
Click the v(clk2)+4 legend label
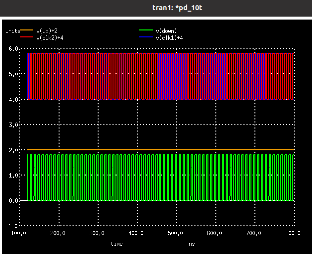[x=50, y=38]
